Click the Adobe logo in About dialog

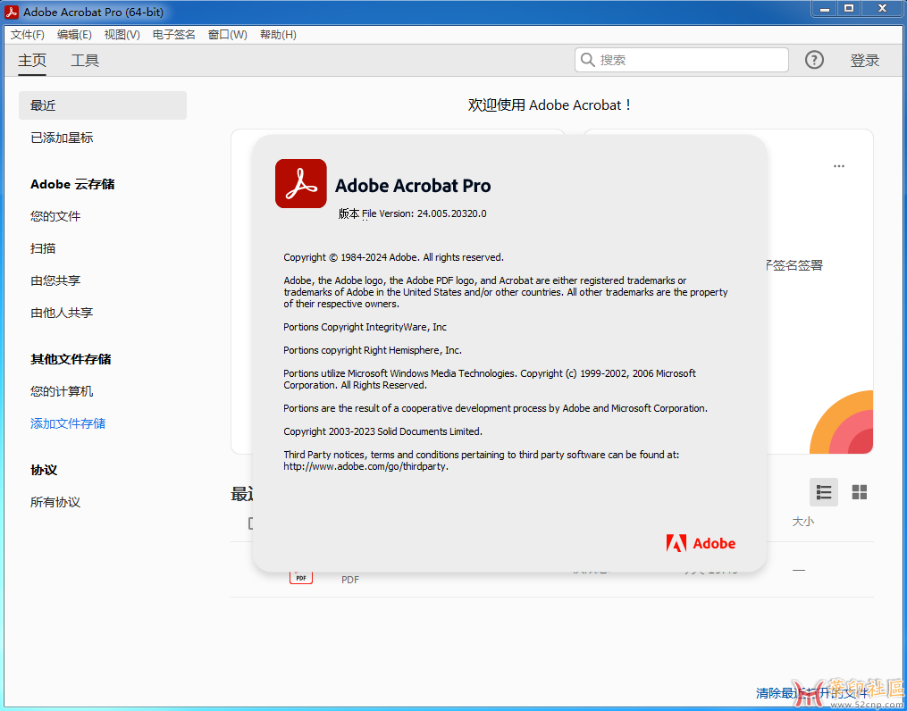[701, 543]
